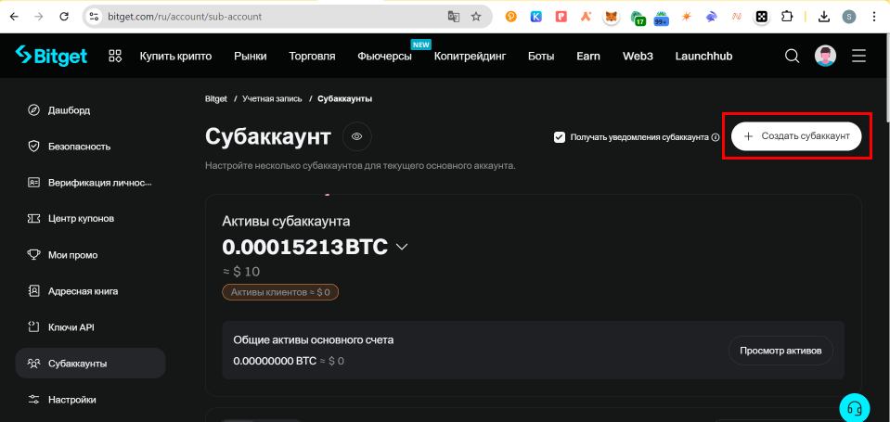Open Торговля menu
This screenshot has height=422, width=890.
coord(312,57)
